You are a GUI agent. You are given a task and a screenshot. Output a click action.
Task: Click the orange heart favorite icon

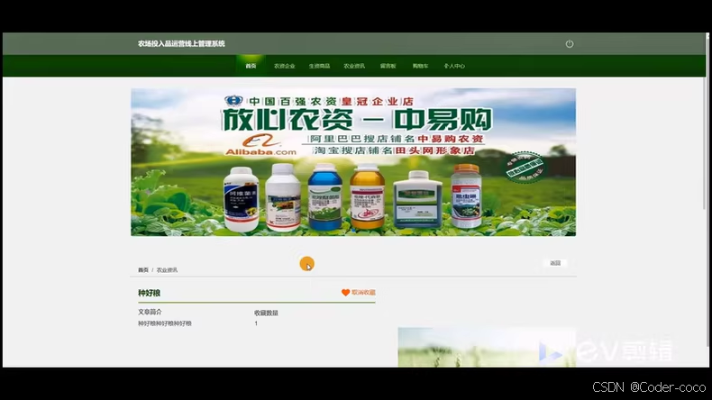(345, 293)
